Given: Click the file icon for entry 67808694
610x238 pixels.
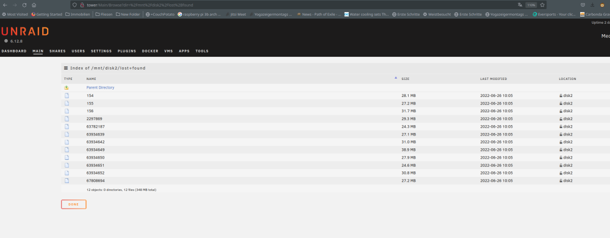Looking at the screenshot, I should [66, 181].
